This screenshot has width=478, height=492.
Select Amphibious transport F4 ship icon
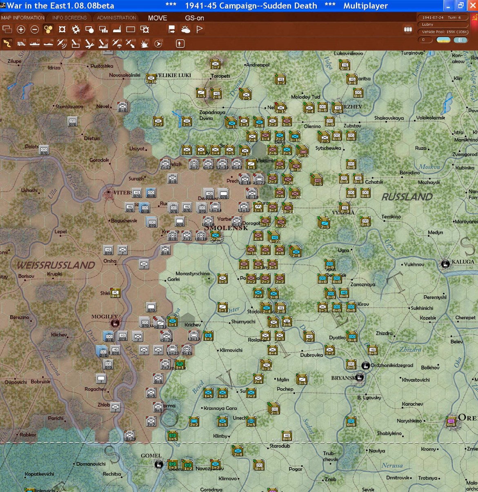pos(48,43)
